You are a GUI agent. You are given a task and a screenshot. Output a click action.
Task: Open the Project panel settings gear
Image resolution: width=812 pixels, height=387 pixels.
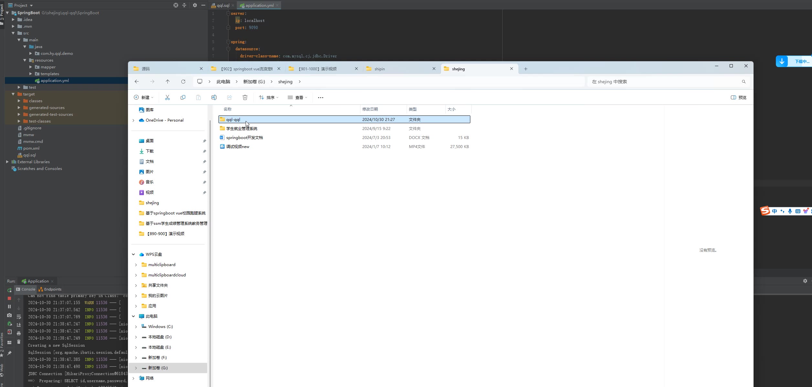[x=195, y=5]
